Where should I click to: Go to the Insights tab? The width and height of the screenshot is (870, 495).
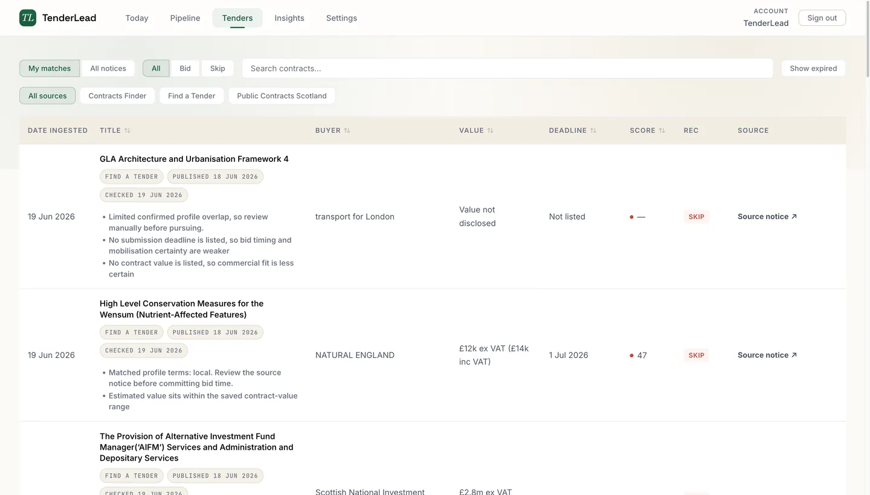[x=289, y=18]
